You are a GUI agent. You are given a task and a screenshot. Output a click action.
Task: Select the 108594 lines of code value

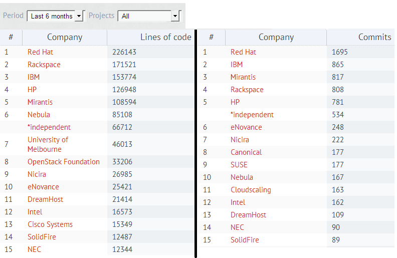pyautogui.click(x=124, y=102)
